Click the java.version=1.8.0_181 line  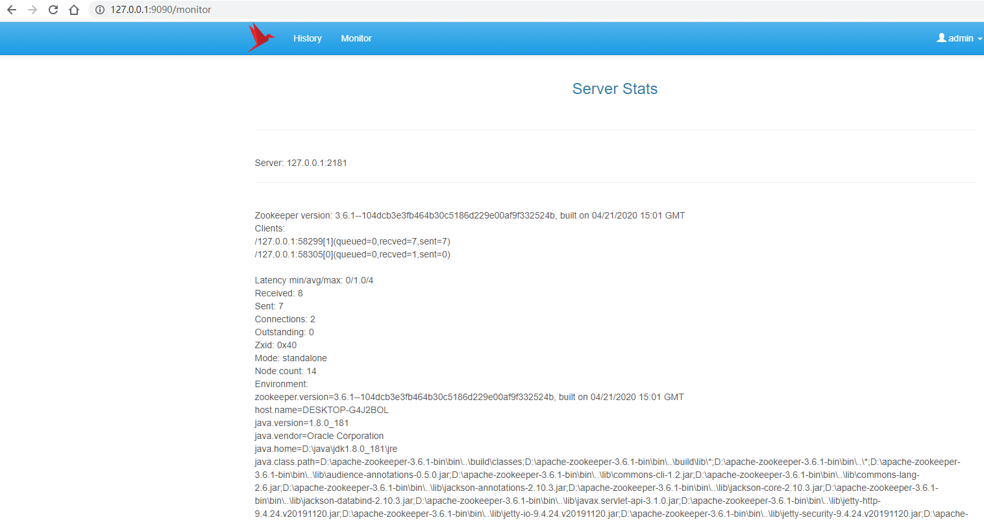(x=302, y=423)
